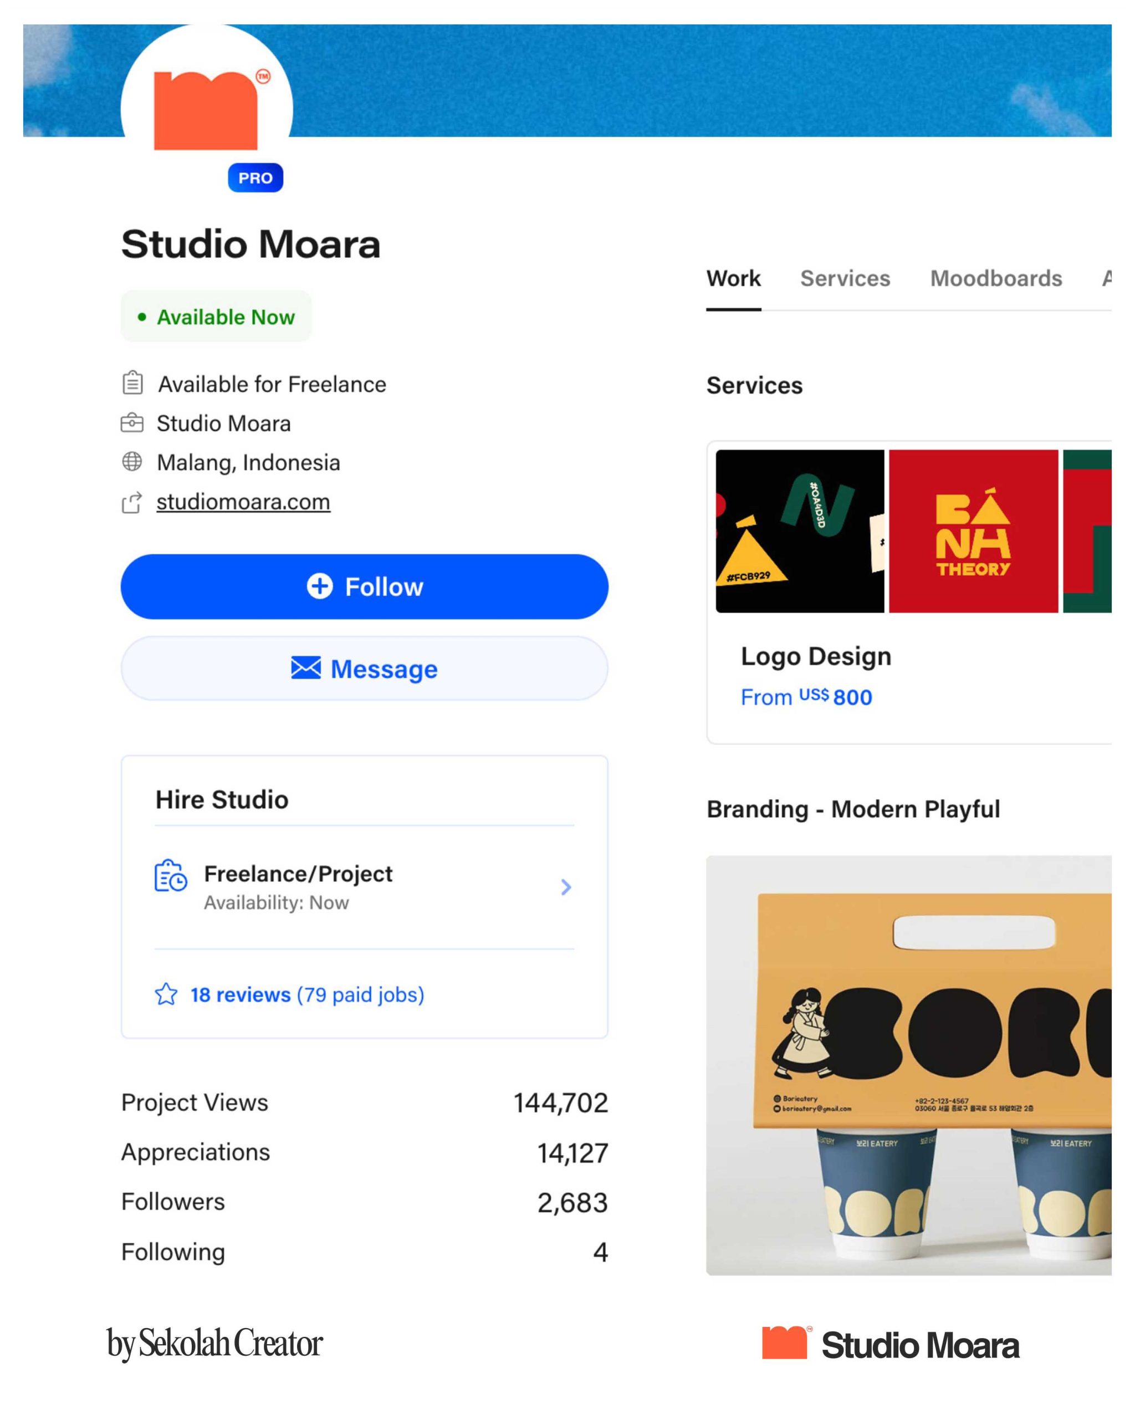Open the Banh Theory red logo thumbnail
1135x1419 pixels.
[973, 530]
